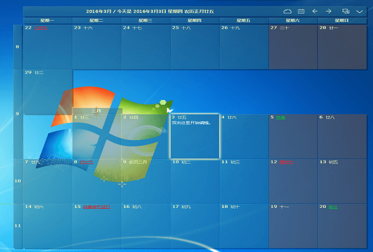
Task: Select the 星期五 column header
Action: coord(244,21)
